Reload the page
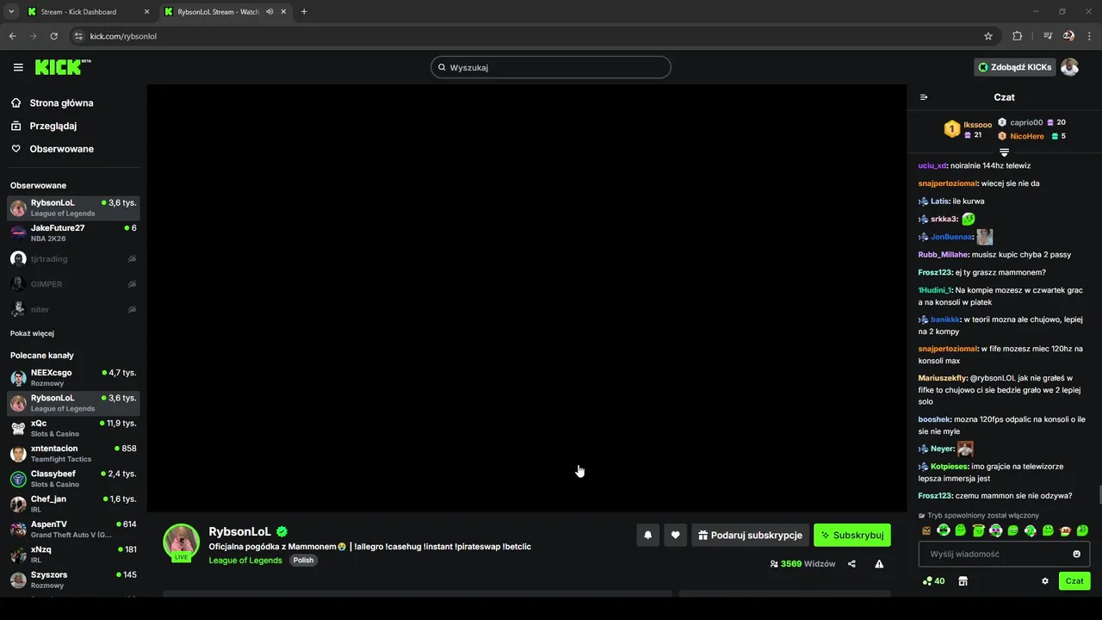Viewport: 1102px width, 620px height. click(53, 36)
